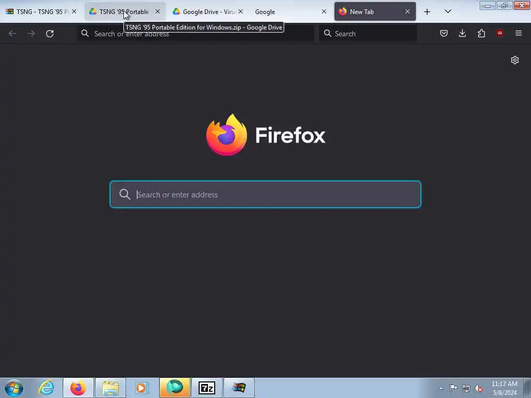Focus the toolbar address bar
Viewport: 531px width, 398px height.
coord(195,34)
